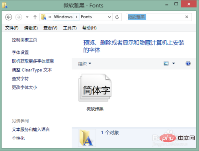Open the address bar history dropdown
Image resolution: width=199 pixels, height=151 pixels.
[109, 17]
